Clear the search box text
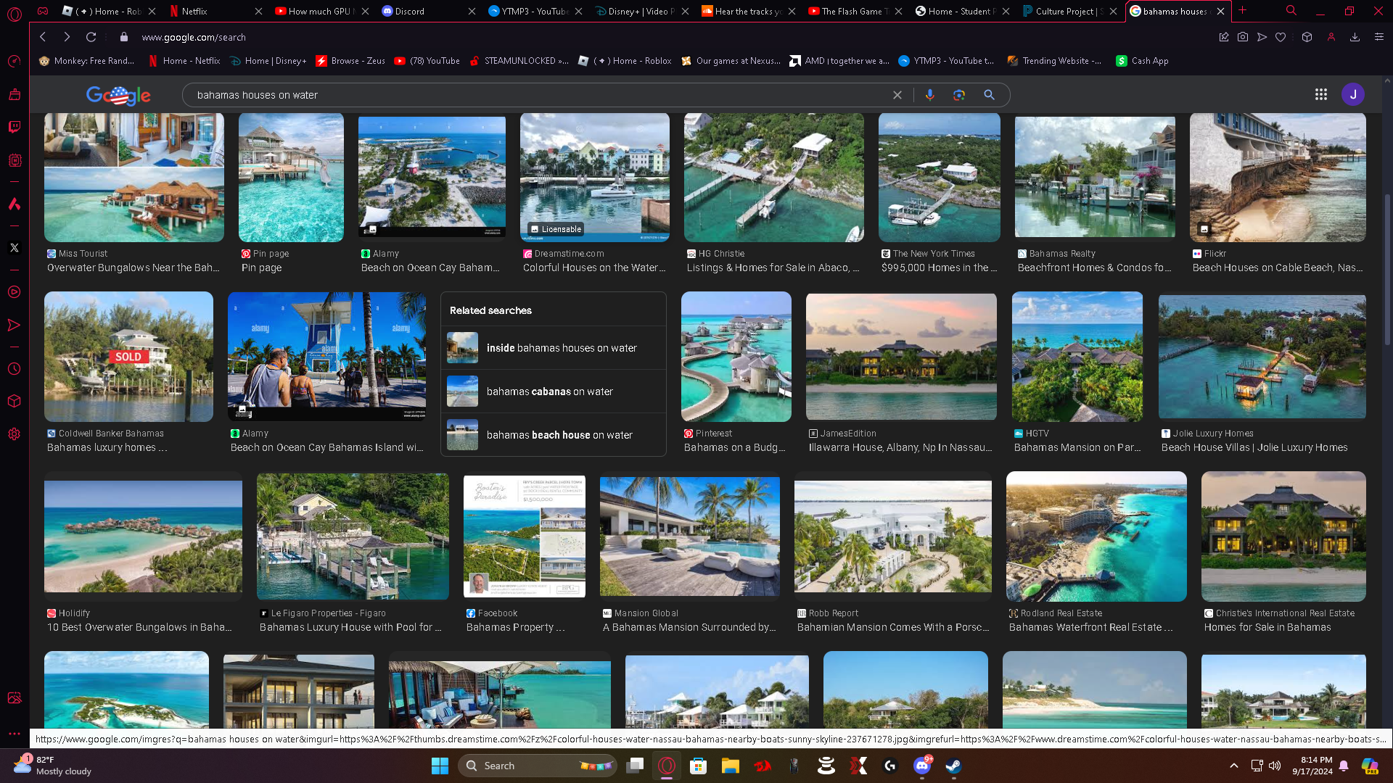Viewport: 1393px width, 783px height. [x=897, y=95]
